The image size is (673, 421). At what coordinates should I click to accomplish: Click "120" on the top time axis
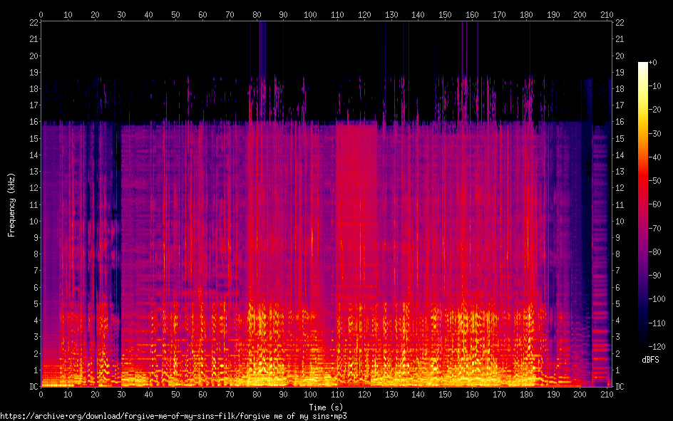click(x=364, y=14)
